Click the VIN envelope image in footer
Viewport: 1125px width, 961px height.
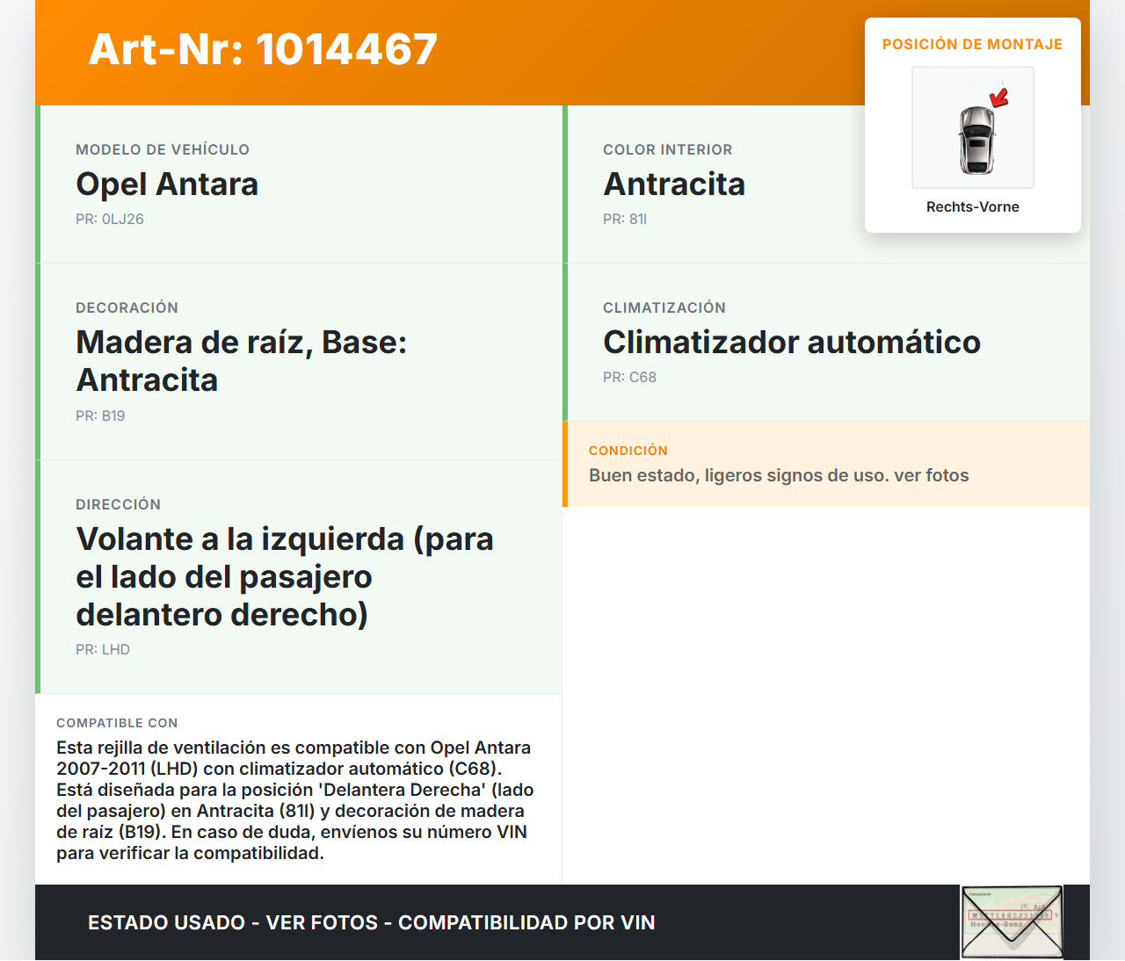(x=1012, y=921)
